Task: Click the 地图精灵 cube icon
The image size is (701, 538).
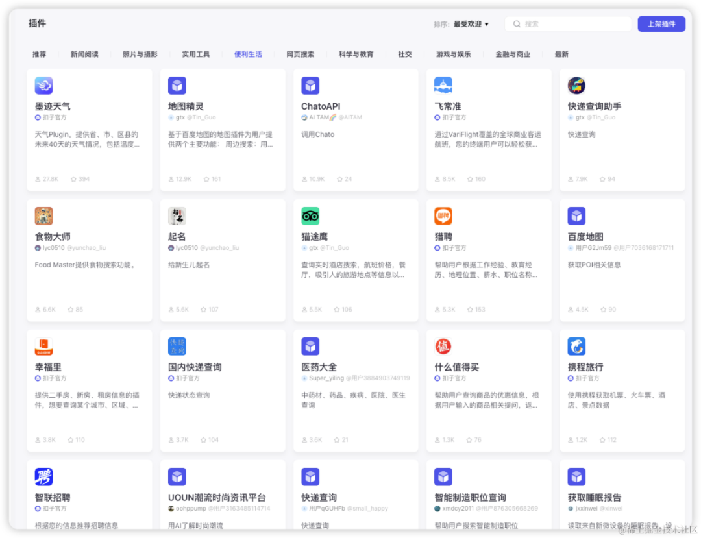Action: pyautogui.click(x=177, y=86)
